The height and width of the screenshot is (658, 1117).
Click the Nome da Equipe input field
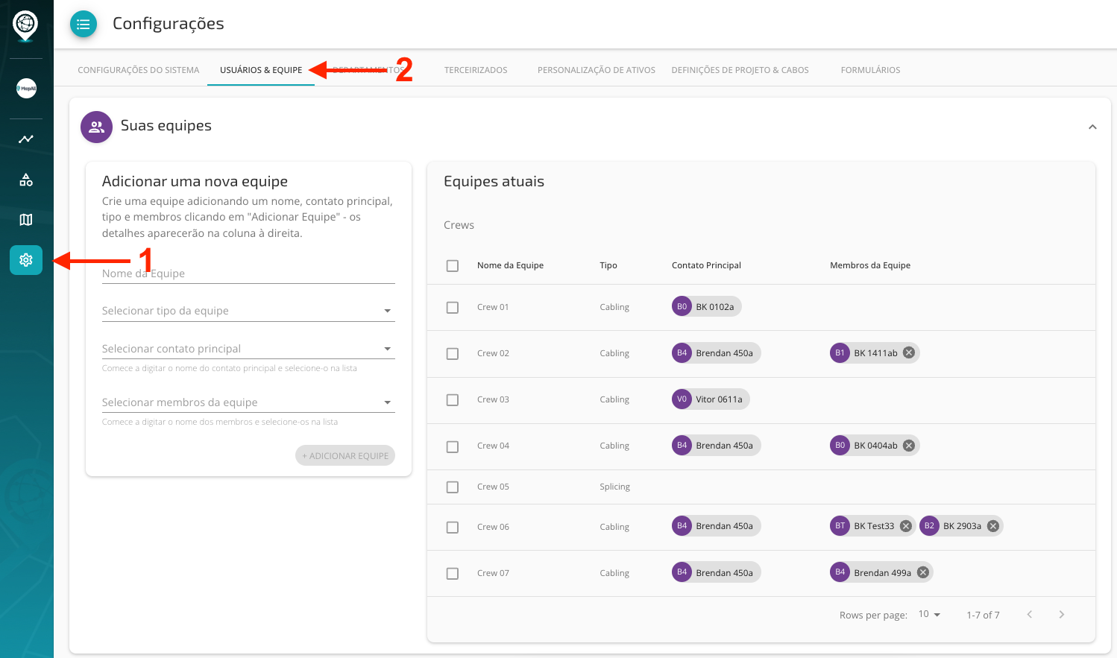pos(248,273)
